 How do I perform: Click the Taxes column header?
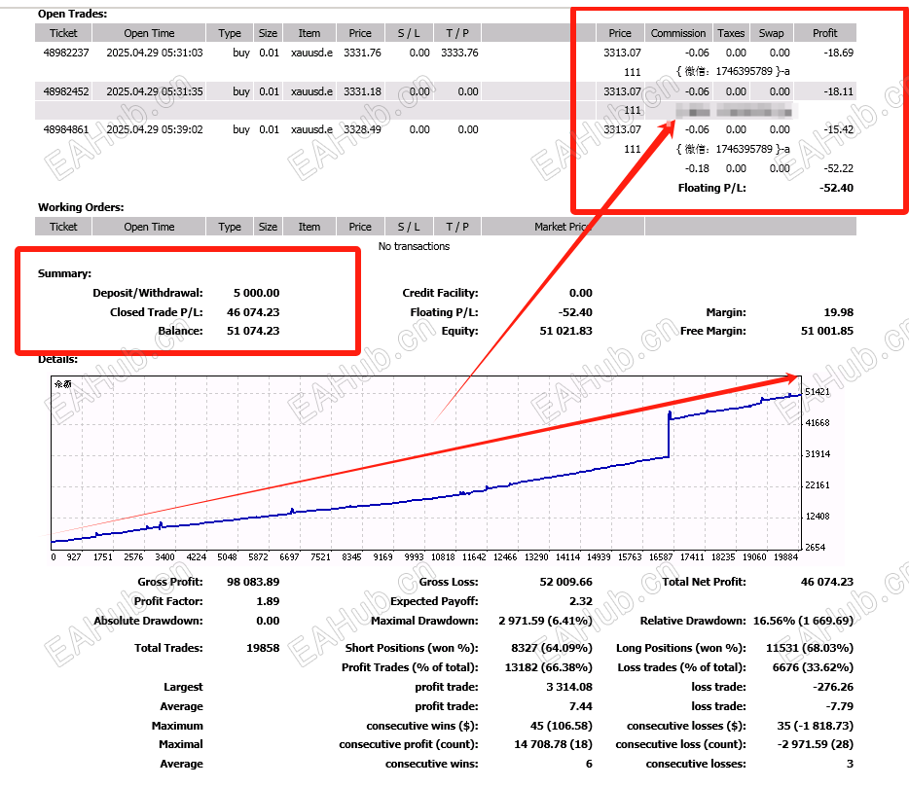731,33
